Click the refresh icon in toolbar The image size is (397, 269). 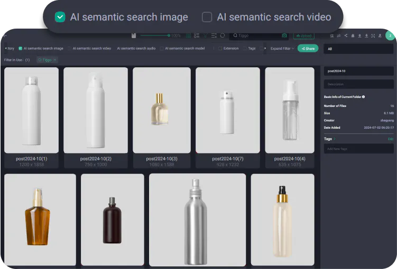click(223, 35)
